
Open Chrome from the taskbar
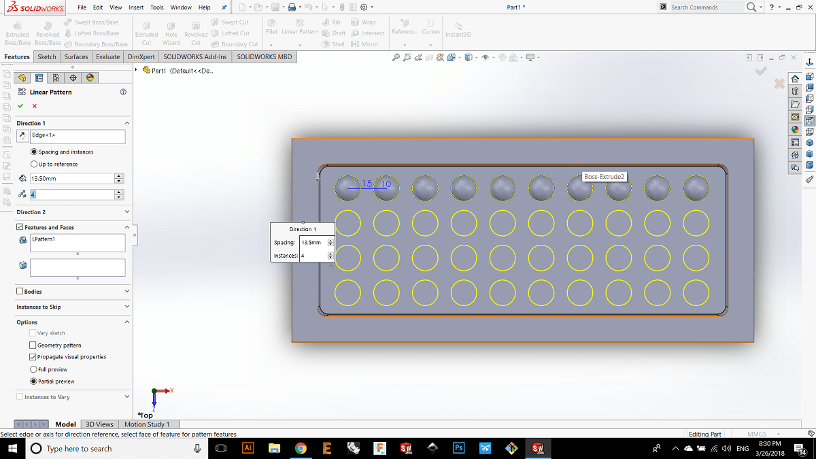(x=301, y=448)
